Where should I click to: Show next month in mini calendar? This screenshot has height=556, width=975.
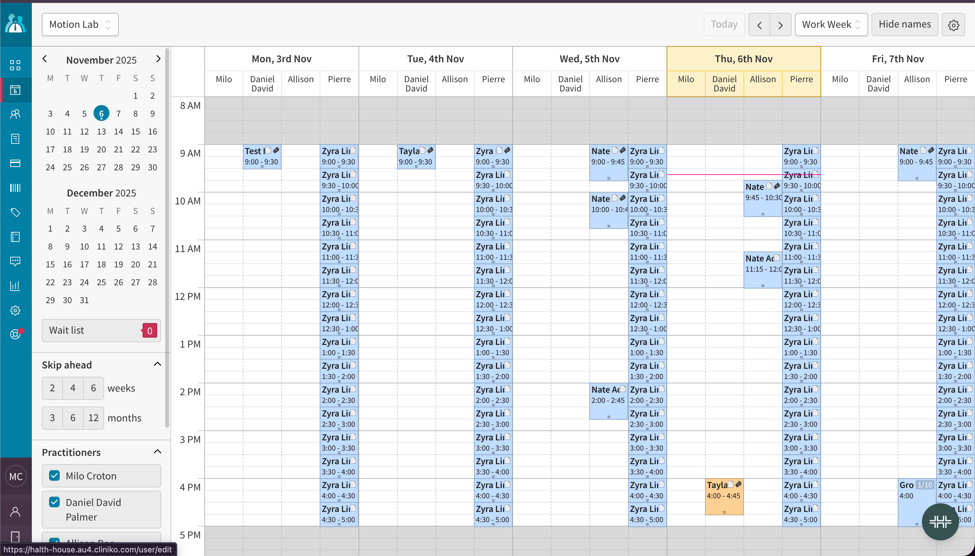point(158,59)
